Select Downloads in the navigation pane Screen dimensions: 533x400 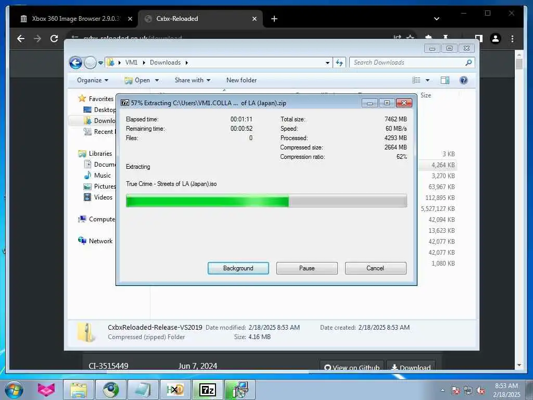click(99, 121)
